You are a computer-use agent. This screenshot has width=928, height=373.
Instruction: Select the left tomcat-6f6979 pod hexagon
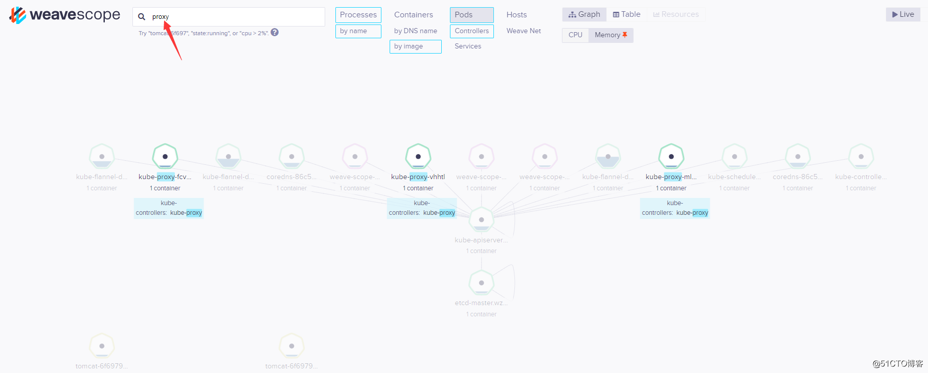click(102, 346)
